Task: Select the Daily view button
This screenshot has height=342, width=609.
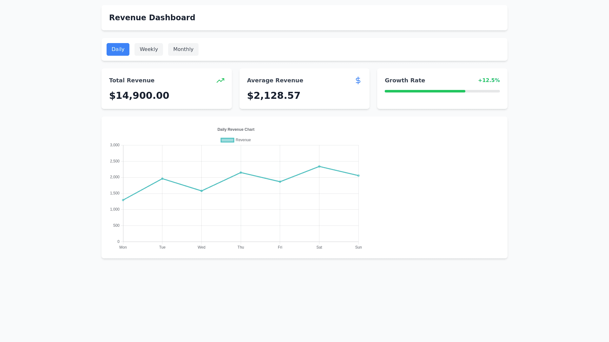Action: (118, 49)
